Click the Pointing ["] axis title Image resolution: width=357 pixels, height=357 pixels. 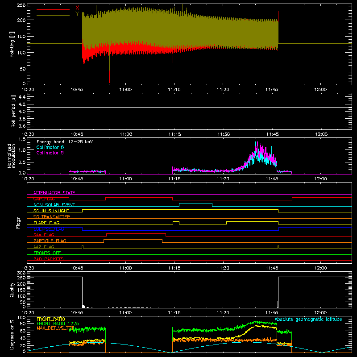point(12,44)
